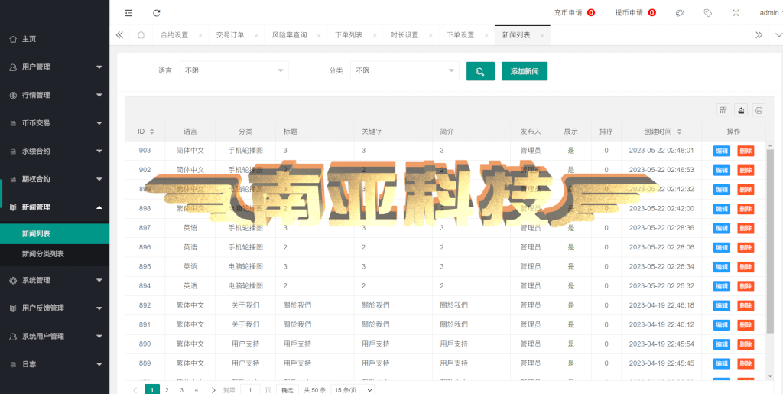The image size is (783, 394).
Task: Open the 主页 sidebar item
Action: coord(54,39)
